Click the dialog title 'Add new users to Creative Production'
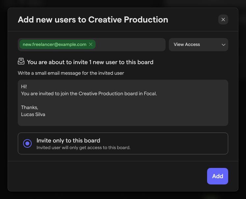This screenshot has width=246, height=199. (93, 20)
